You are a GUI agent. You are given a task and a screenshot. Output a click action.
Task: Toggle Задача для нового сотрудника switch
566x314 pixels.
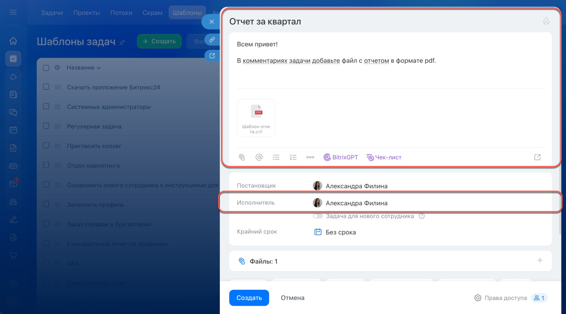[317, 216]
